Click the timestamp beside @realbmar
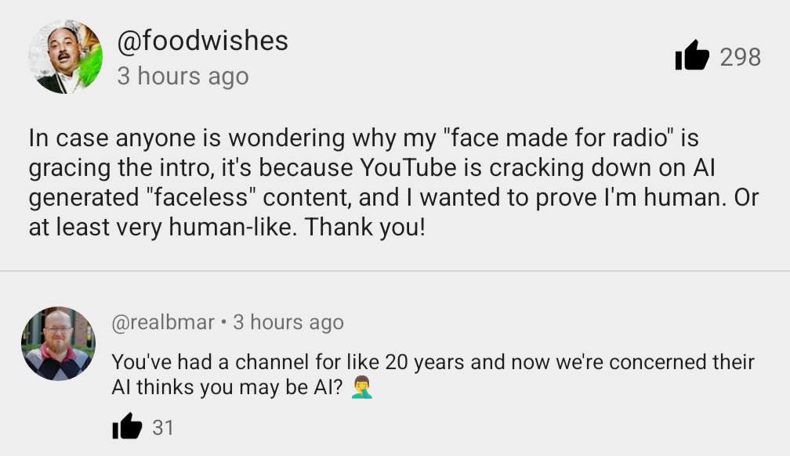This screenshot has height=456, width=790. pyautogui.click(x=288, y=322)
